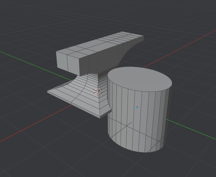Screen dimensions: 216x177
Task: Click the red-white 3D cursor crosshair
Action: click(x=98, y=91)
